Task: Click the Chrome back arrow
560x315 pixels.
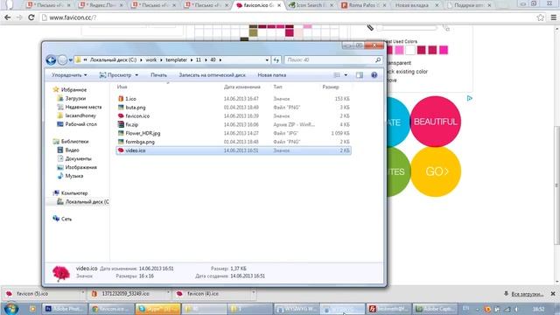Action: pos(8,17)
